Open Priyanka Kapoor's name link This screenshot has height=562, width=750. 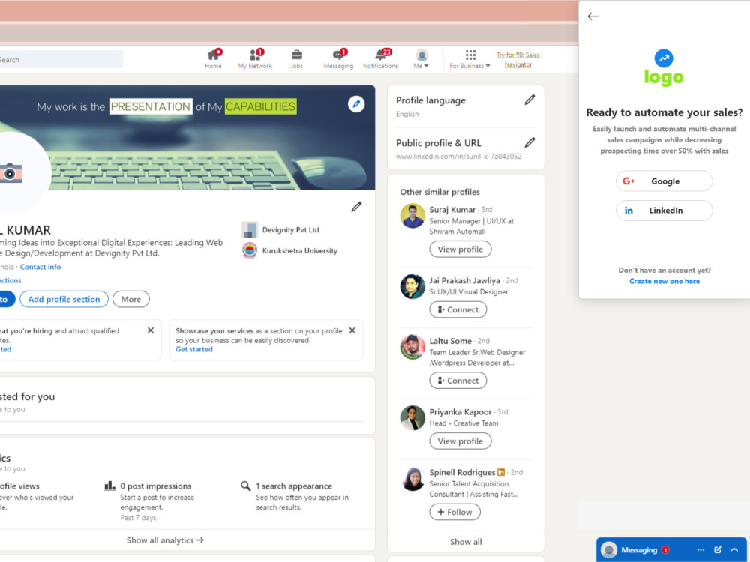click(x=460, y=412)
